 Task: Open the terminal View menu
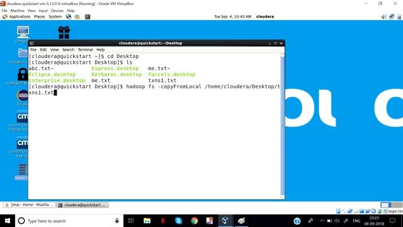click(x=54, y=50)
